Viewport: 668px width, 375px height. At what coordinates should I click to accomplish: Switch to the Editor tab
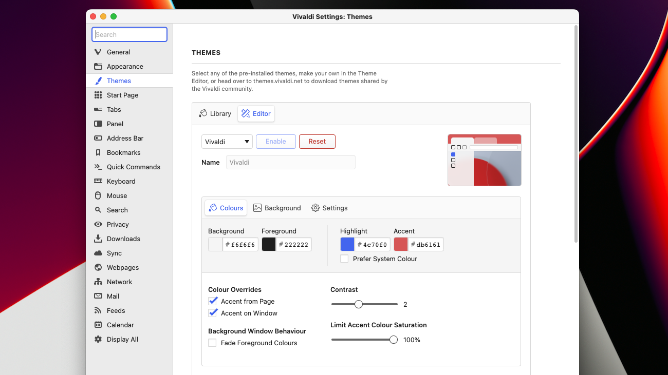pyautogui.click(x=256, y=113)
